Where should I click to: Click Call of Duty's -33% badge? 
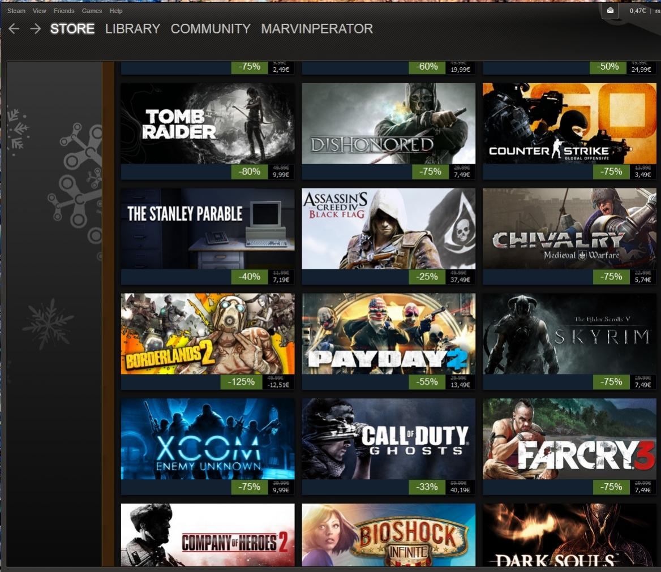[427, 487]
